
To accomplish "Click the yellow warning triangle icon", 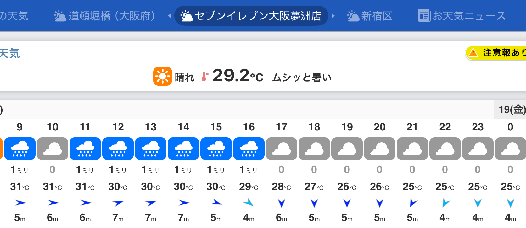I will point(473,53).
